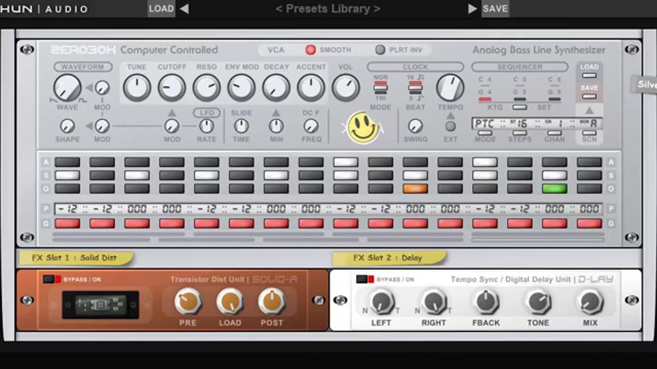
Task: Click the WAVE waveform knob
Action: (x=67, y=88)
